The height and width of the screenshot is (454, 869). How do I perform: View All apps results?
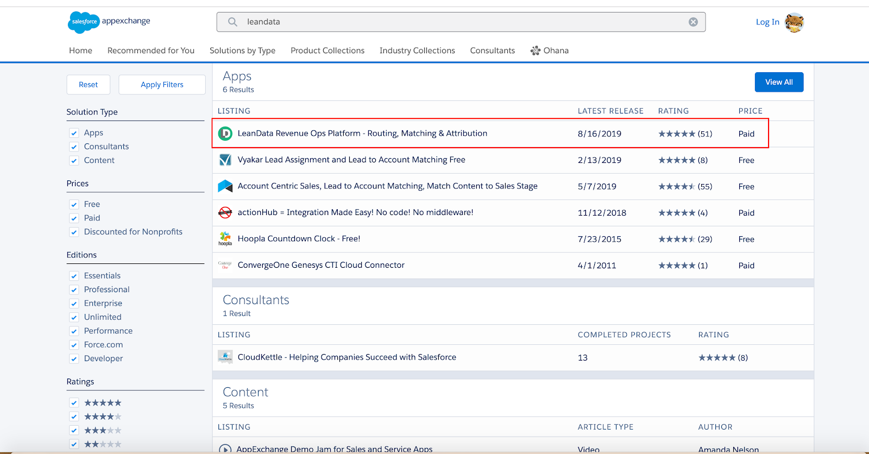click(779, 82)
